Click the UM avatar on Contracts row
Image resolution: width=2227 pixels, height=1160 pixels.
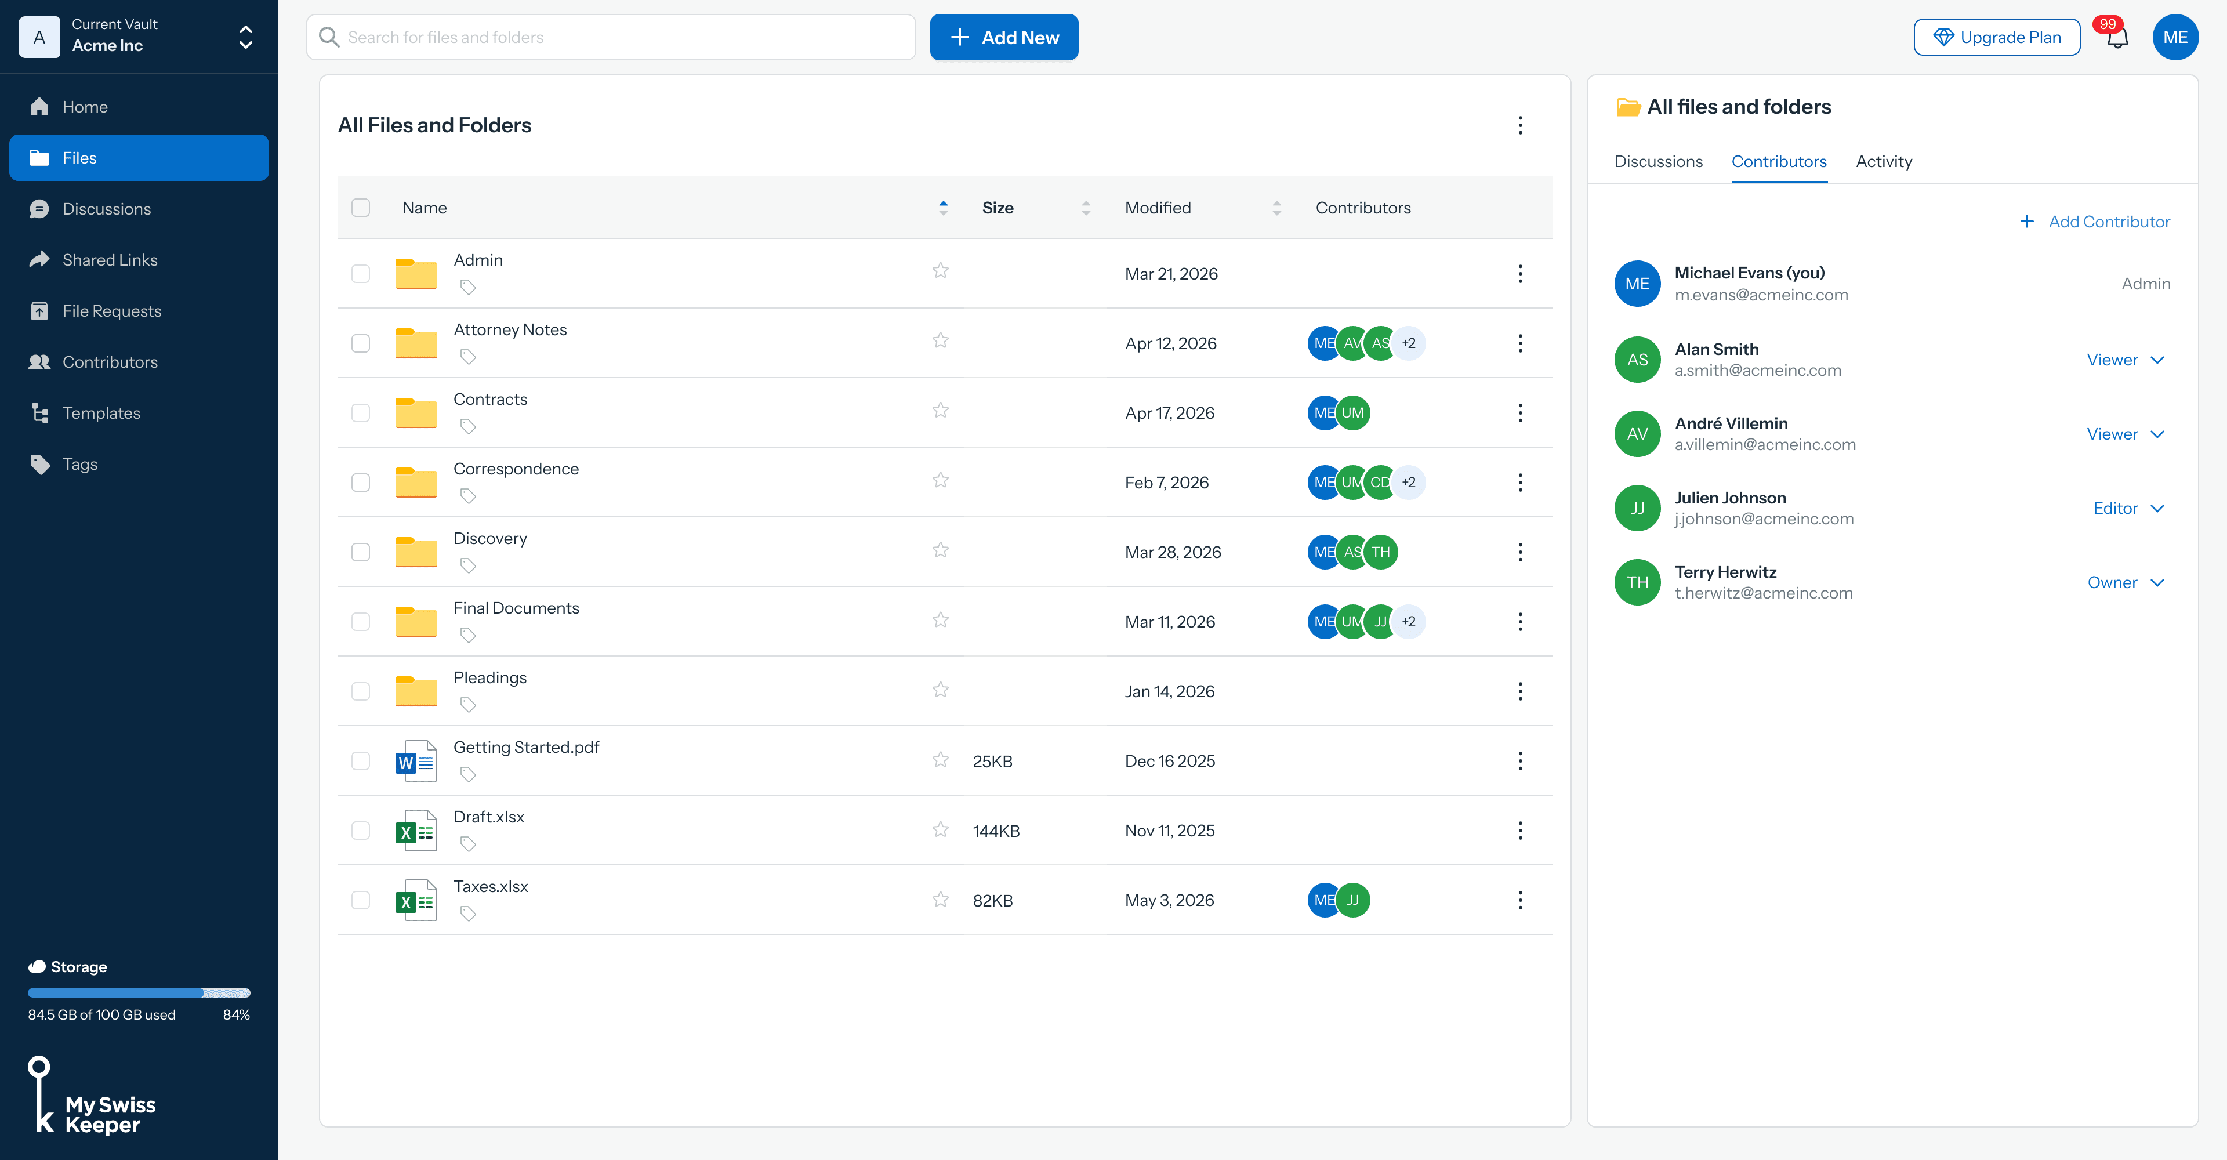click(x=1353, y=413)
